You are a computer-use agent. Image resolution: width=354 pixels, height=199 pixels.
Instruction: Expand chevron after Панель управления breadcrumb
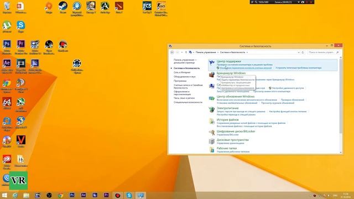click(x=218, y=53)
